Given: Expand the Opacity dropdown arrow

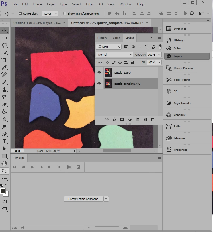Looking at the screenshot, I should pyautogui.click(x=159, y=55).
